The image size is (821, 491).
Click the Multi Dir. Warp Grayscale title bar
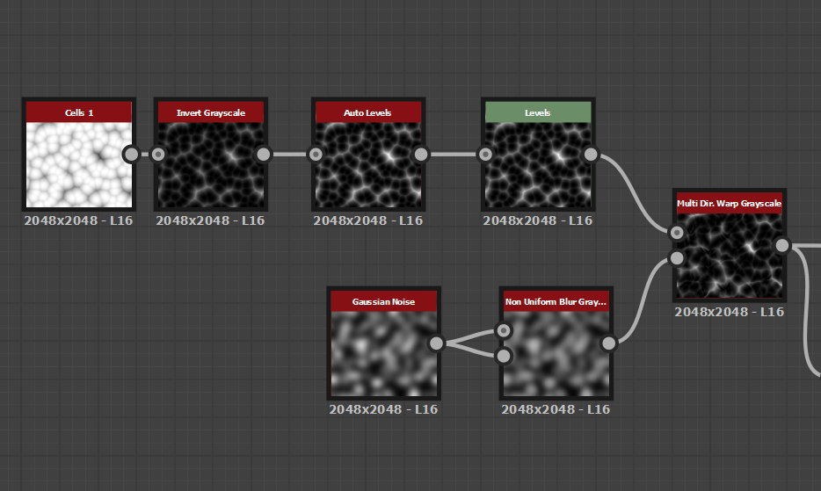click(729, 203)
